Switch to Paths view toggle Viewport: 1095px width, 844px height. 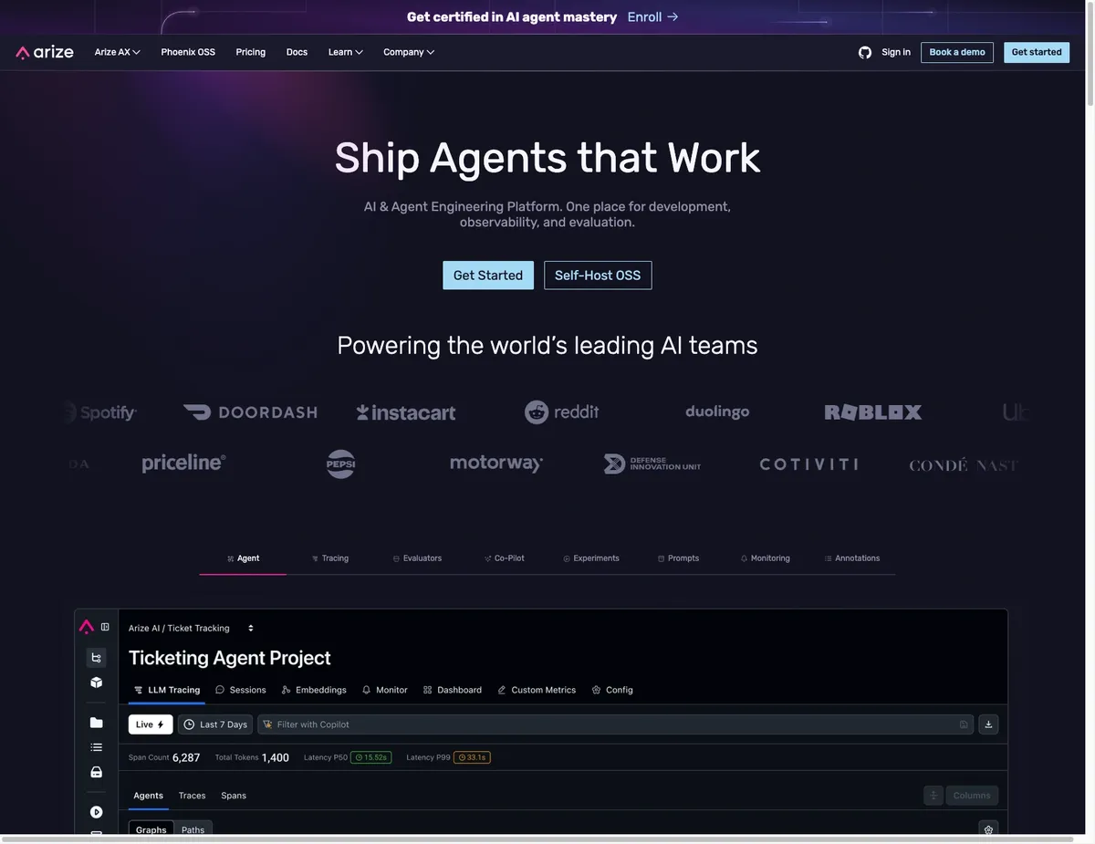193,829
